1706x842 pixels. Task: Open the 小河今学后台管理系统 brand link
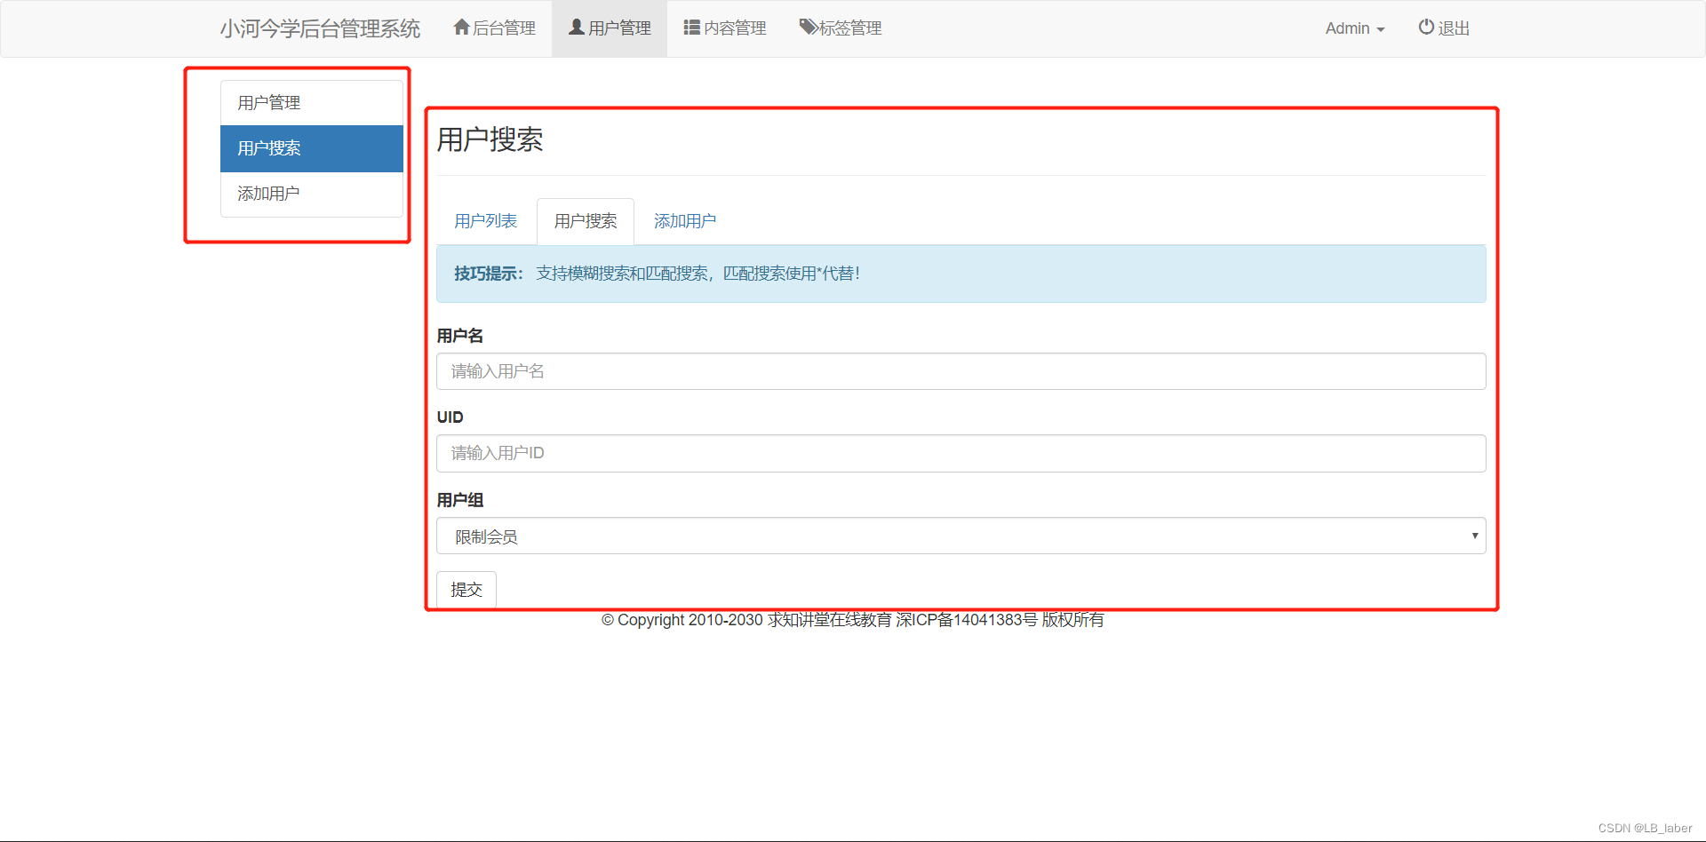[320, 28]
